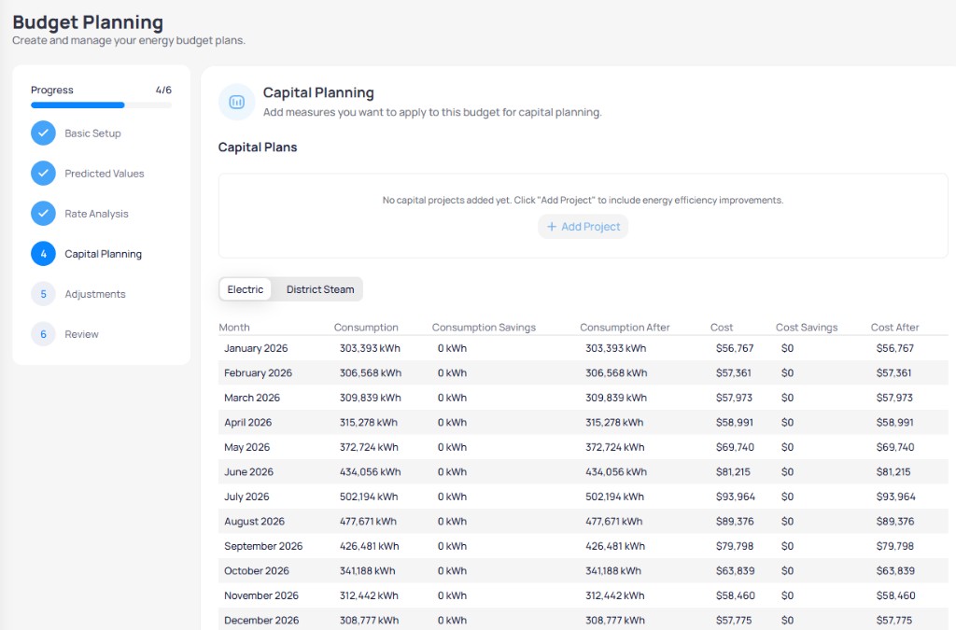Click the Predicted Values checkmark icon
This screenshot has width=956, height=630.
coord(43,173)
